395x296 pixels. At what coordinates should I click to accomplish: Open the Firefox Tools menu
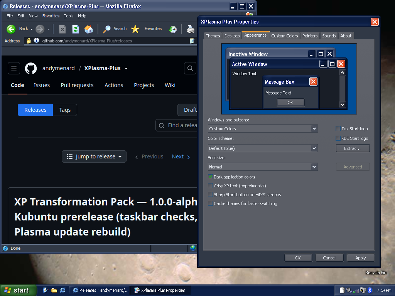click(69, 16)
